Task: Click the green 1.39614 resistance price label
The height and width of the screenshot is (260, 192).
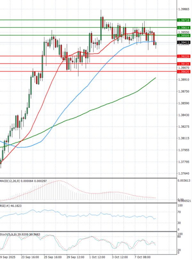Action: [184, 28]
